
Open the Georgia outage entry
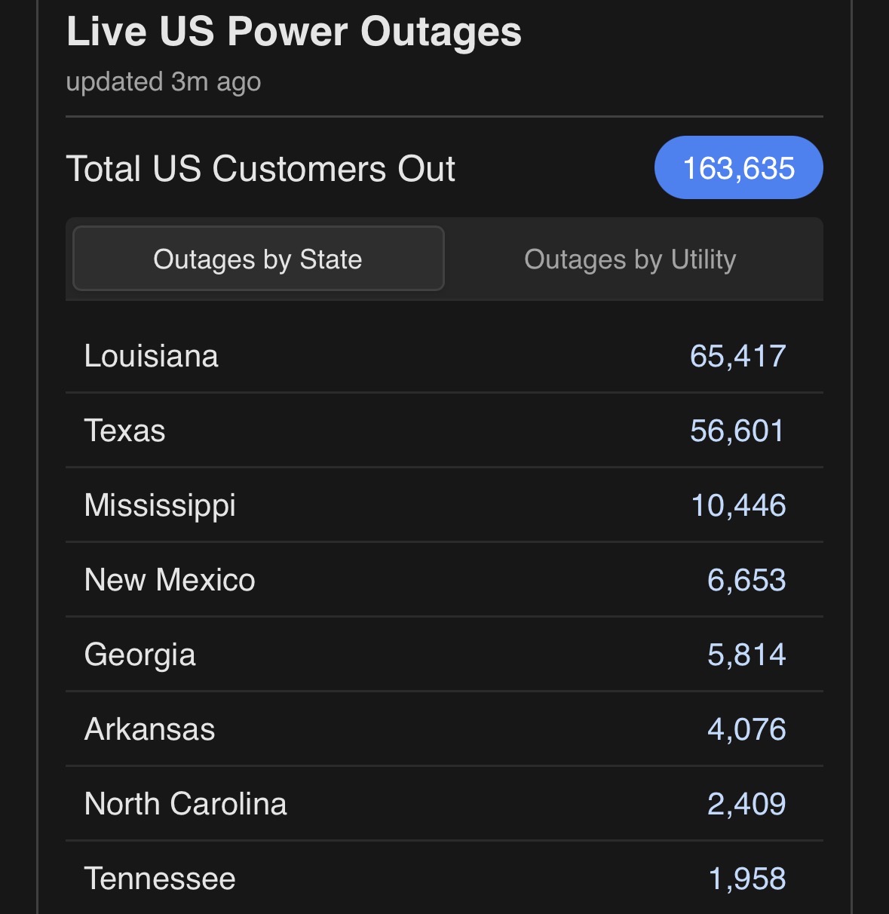point(140,655)
